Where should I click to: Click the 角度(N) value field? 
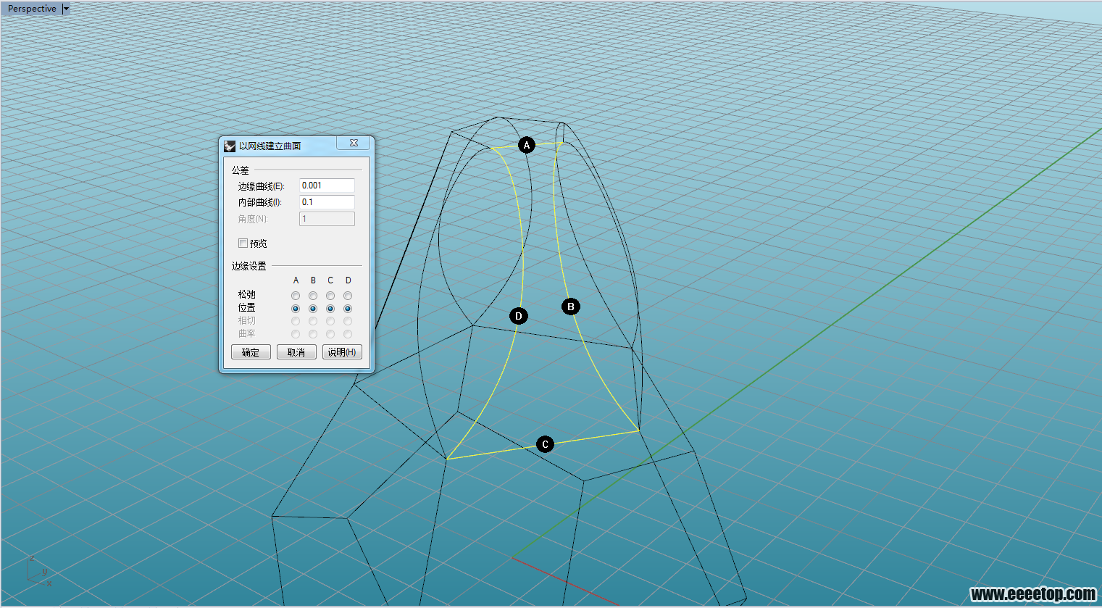click(x=327, y=219)
